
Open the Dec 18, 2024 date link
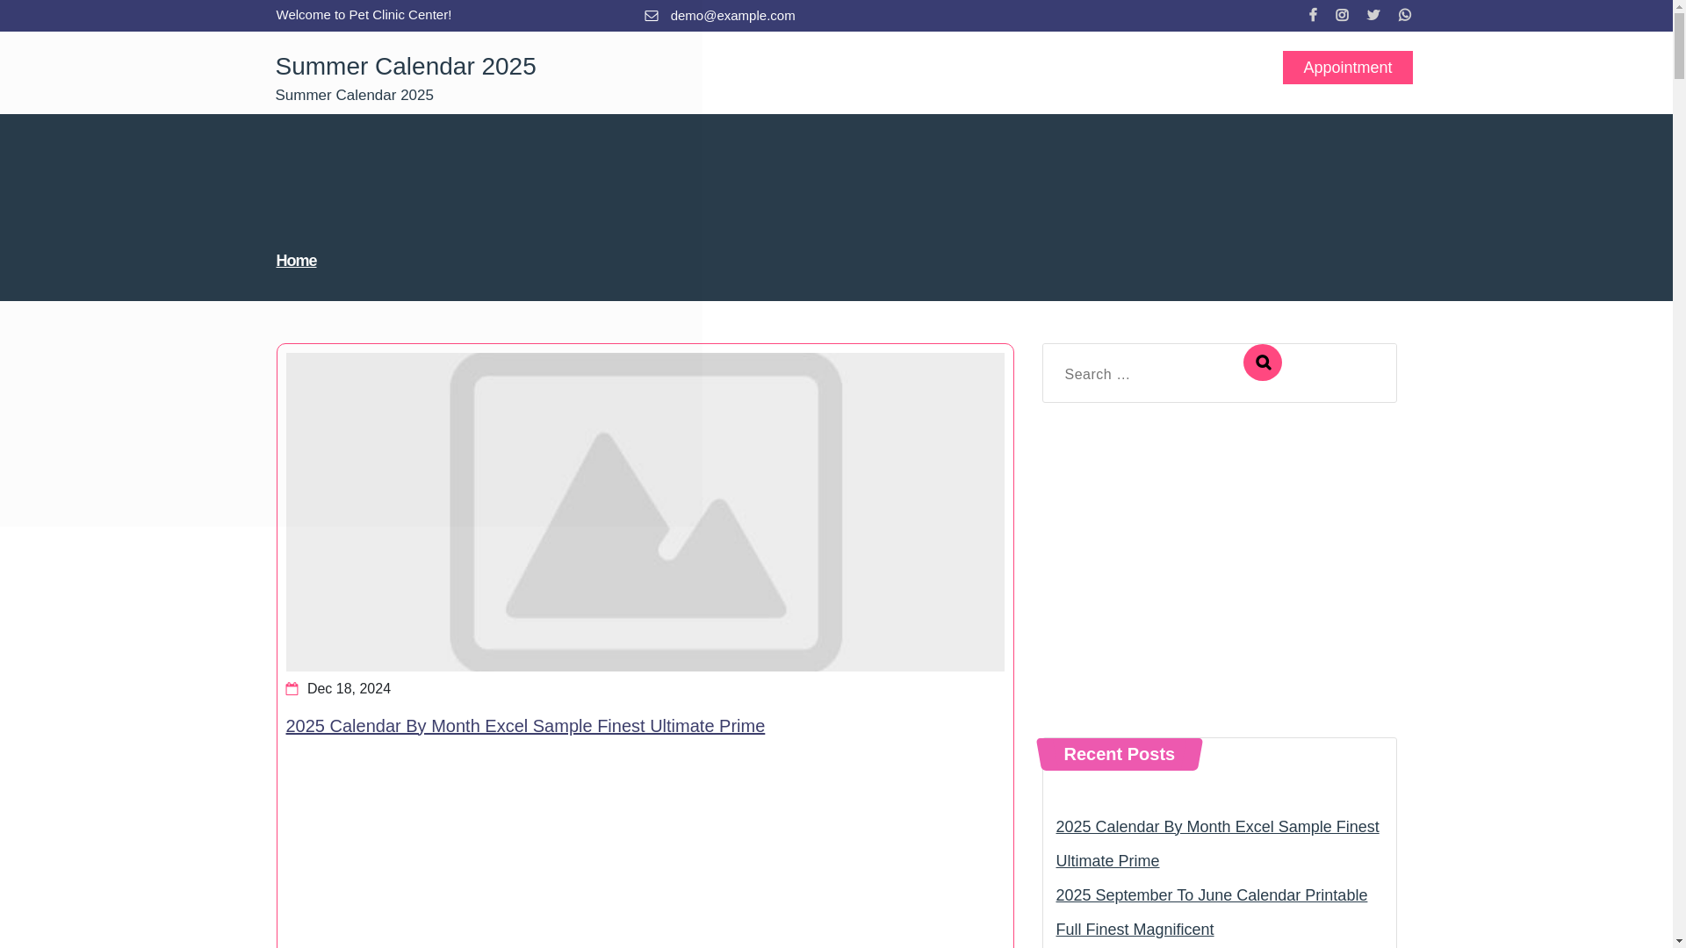[349, 689]
